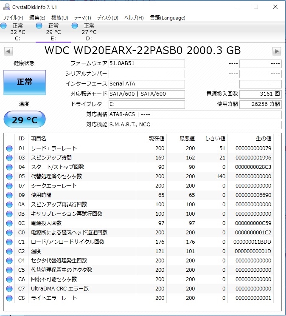The width and height of the screenshot is (286, 316).
Task: Click status circle for C4 セクタ代替処理発生回数
Action: coord(9,261)
